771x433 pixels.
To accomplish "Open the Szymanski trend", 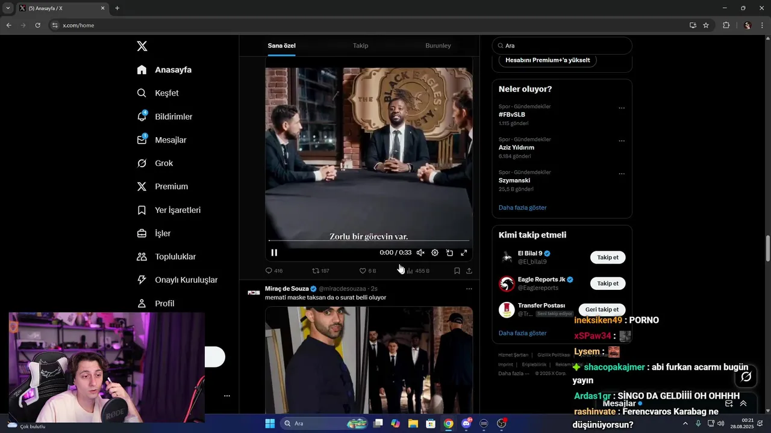I will tap(514, 180).
